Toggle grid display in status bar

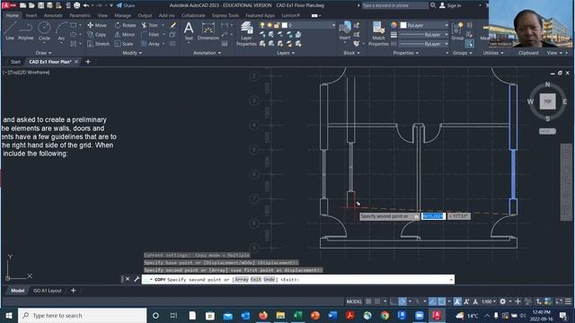coord(368,301)
